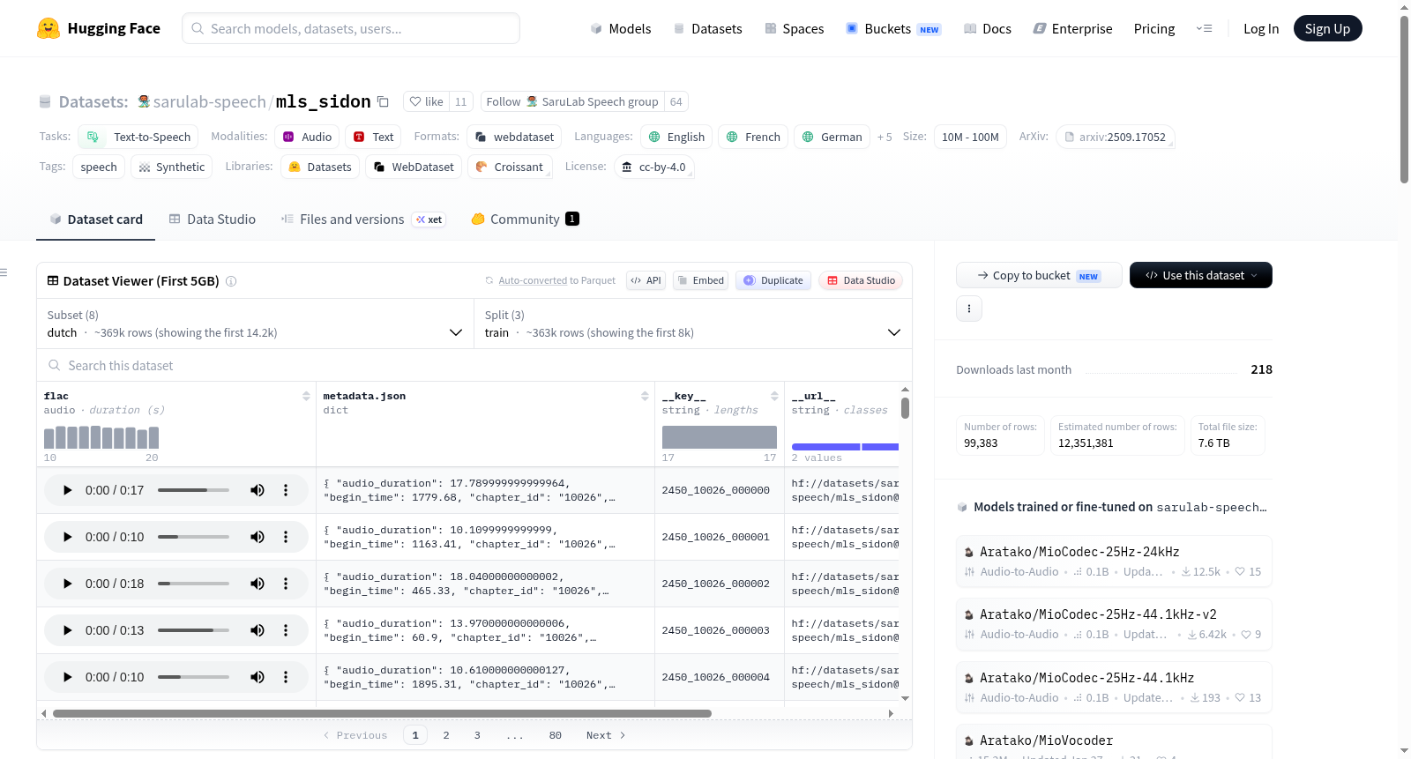
Task: Go to page 2 of the viewer
Action: pos(446,735)
